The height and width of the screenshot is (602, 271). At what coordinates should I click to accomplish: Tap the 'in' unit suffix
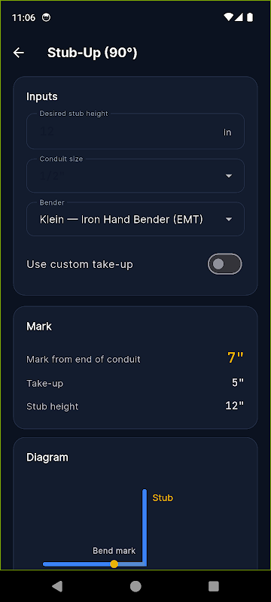(x=227, y=132)
